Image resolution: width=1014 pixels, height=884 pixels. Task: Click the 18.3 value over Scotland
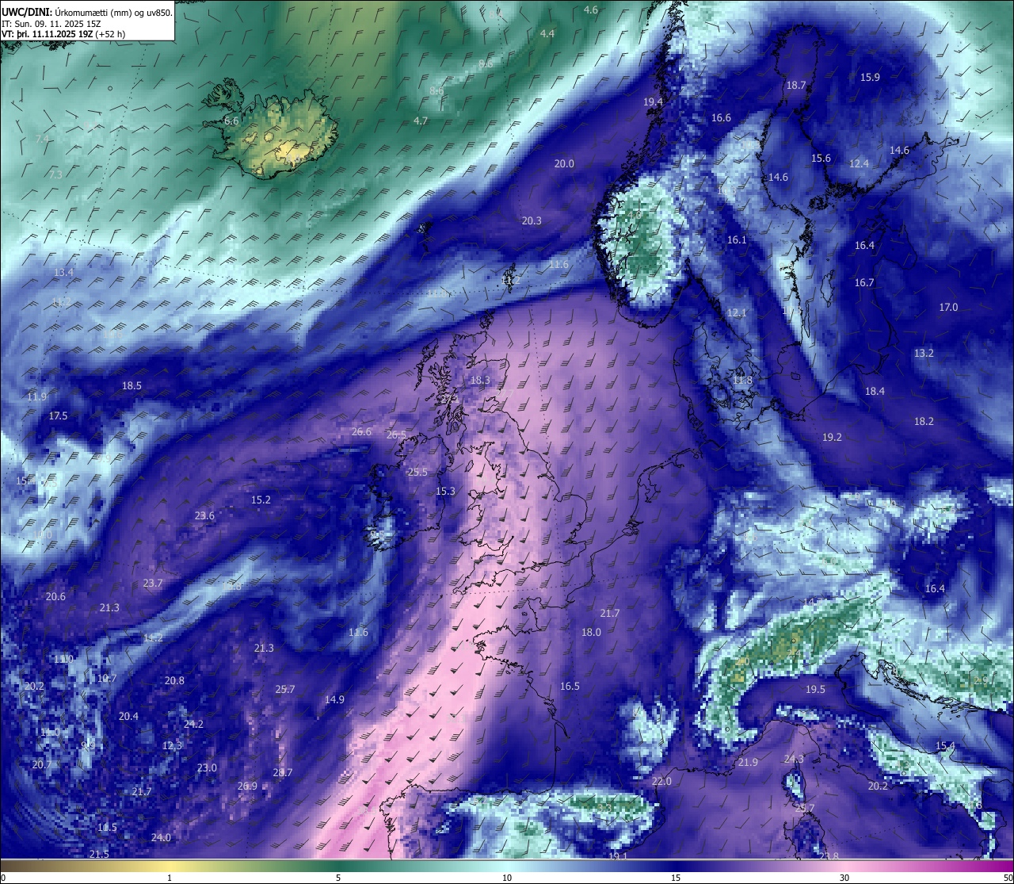(x=480, y=381)
